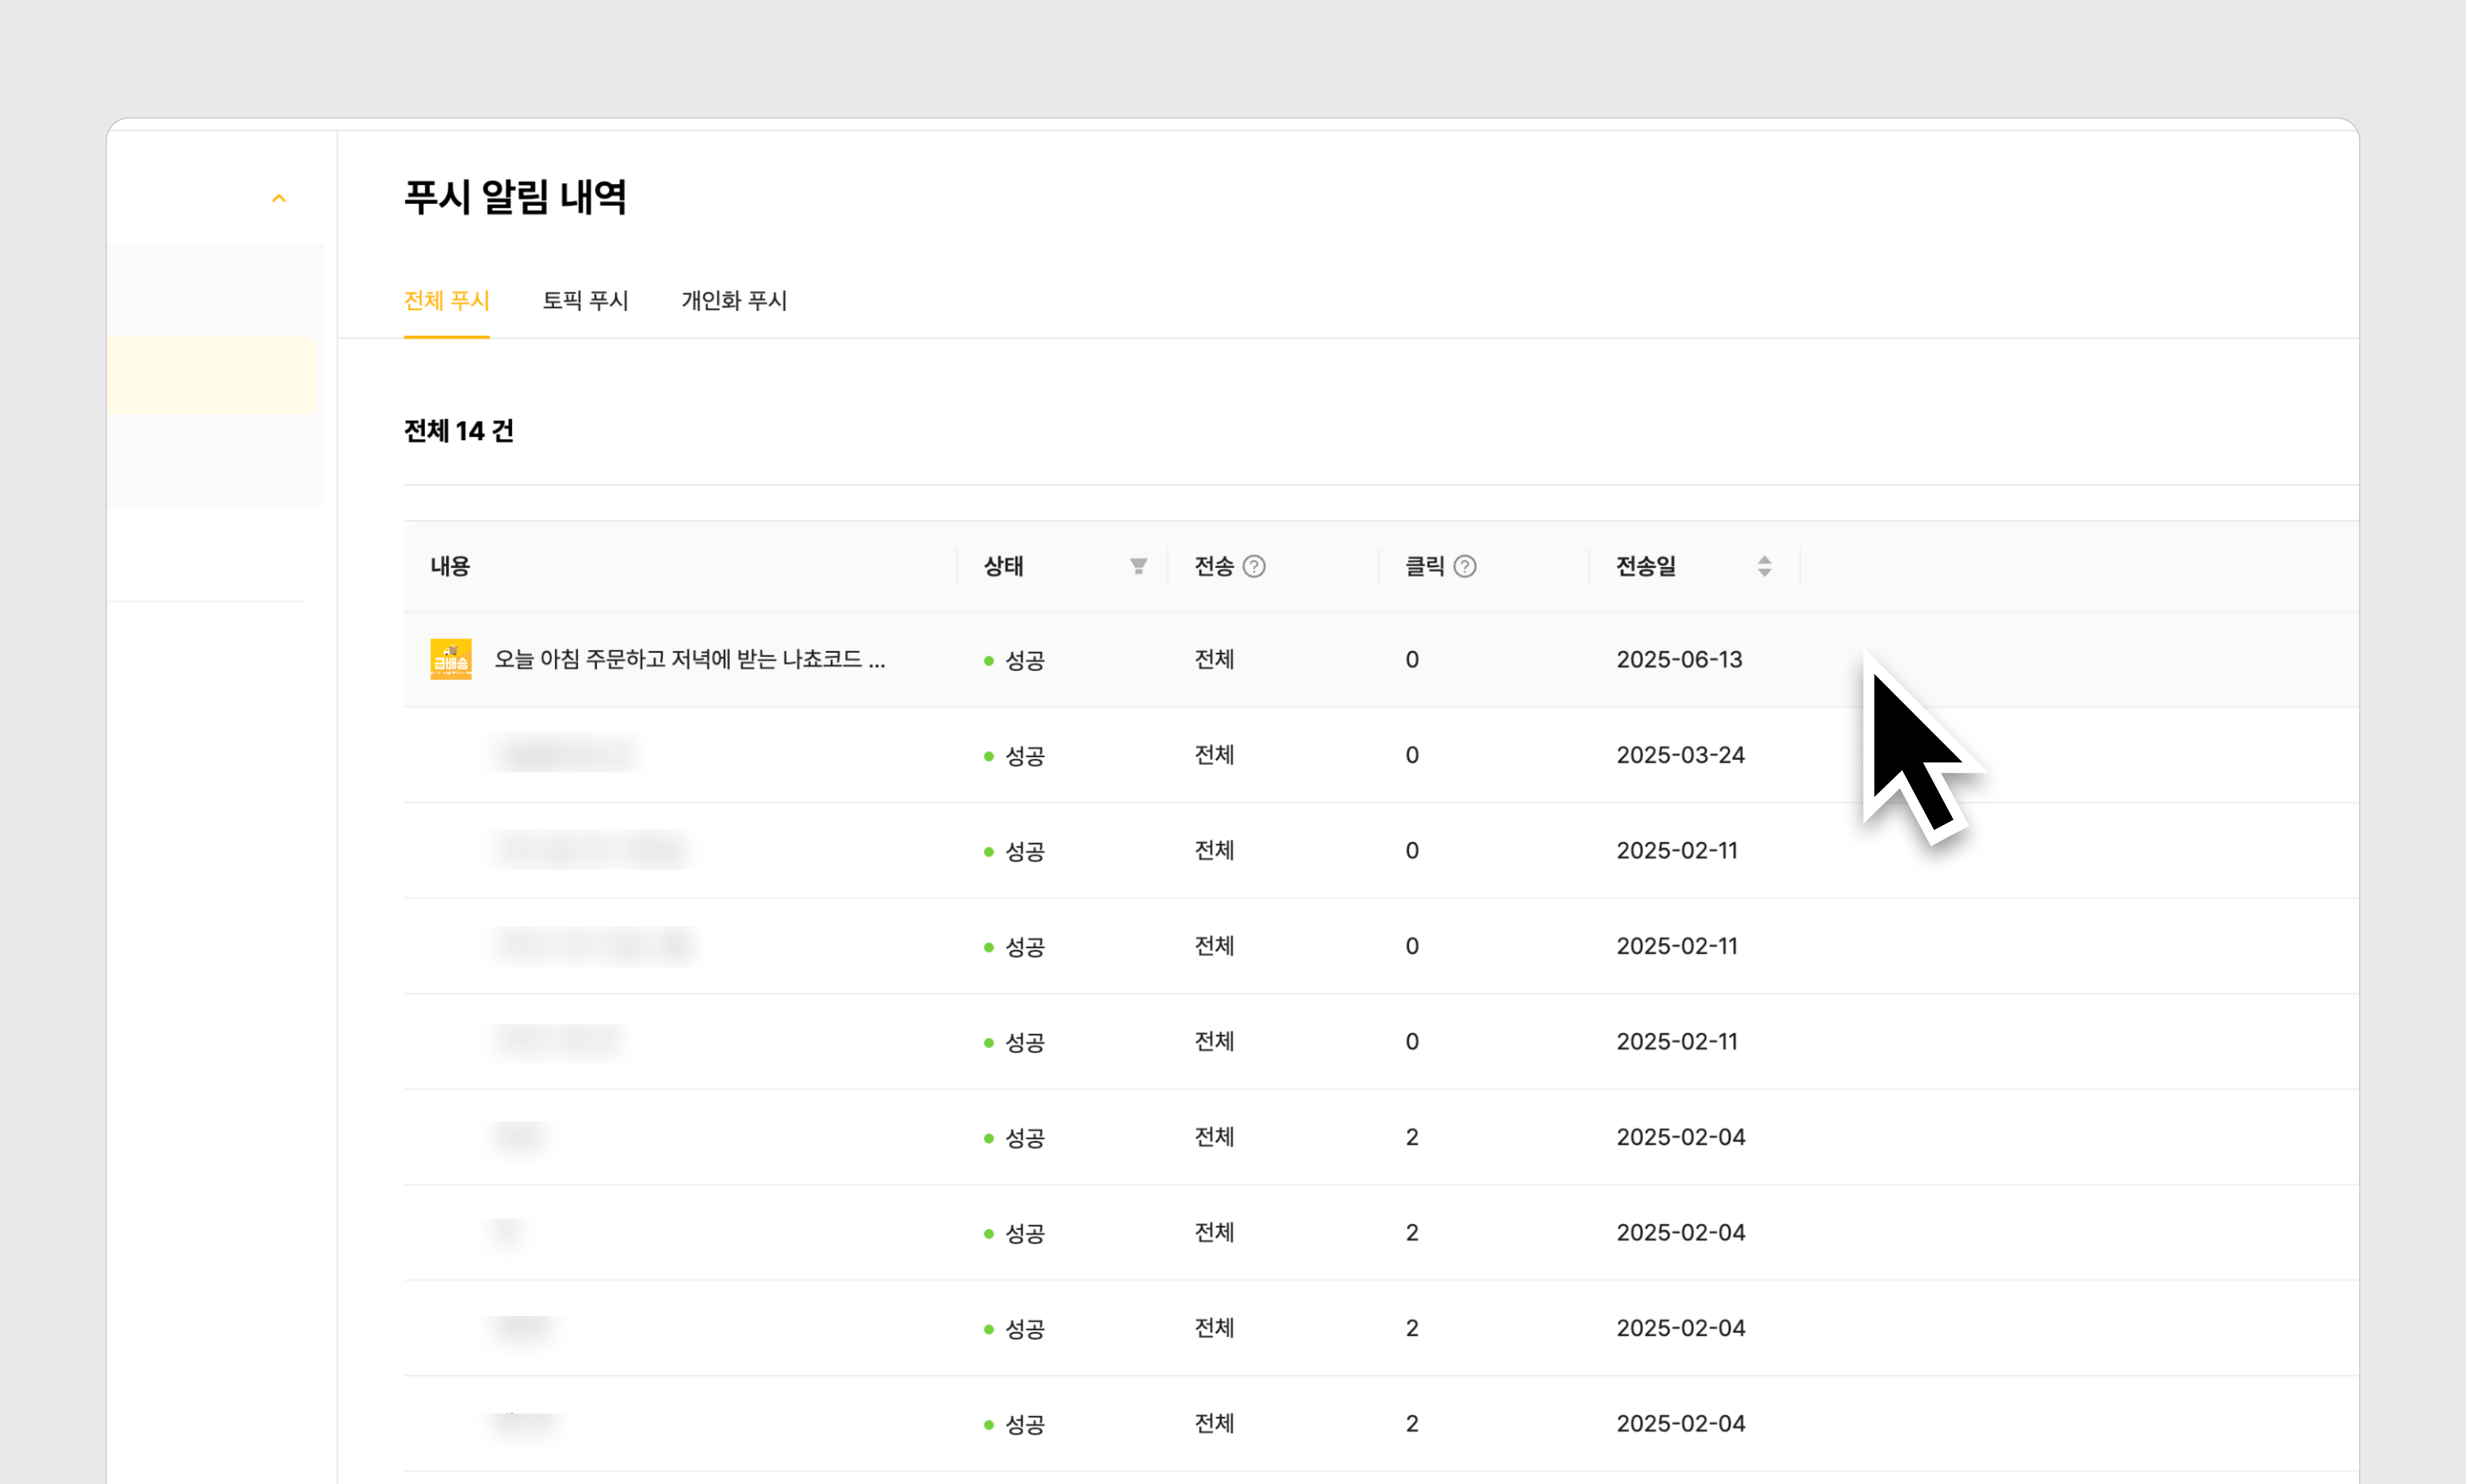
Task: Click the 전송일 column header
Action: click(1646, 566)
